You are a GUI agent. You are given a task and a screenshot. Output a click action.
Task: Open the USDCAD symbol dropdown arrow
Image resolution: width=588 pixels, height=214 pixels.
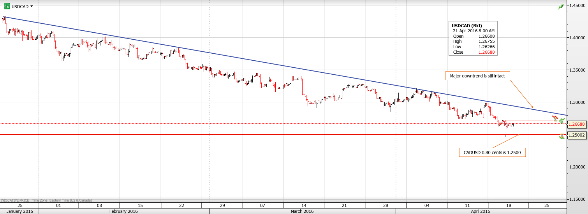click(32, 6)
